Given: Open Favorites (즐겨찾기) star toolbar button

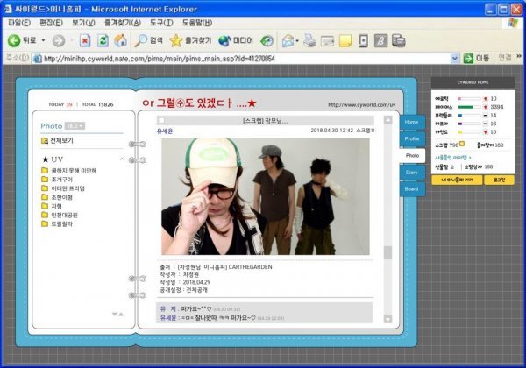Looking at the screenshot, I should point(190,40).
